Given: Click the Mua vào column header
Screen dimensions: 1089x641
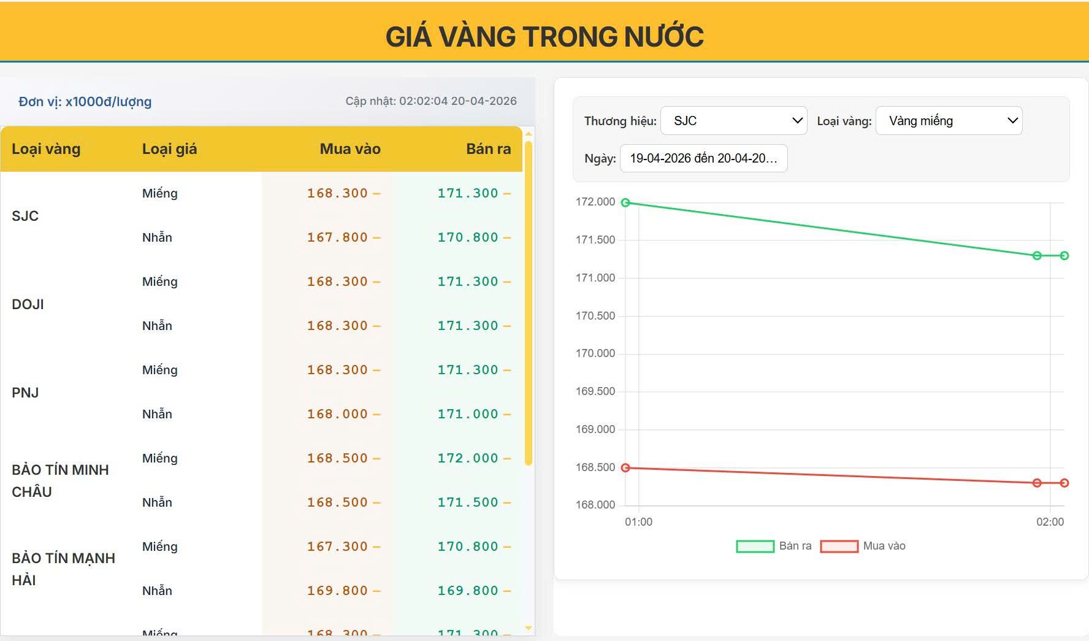Looking at the screenshot, I should point(350,149).
